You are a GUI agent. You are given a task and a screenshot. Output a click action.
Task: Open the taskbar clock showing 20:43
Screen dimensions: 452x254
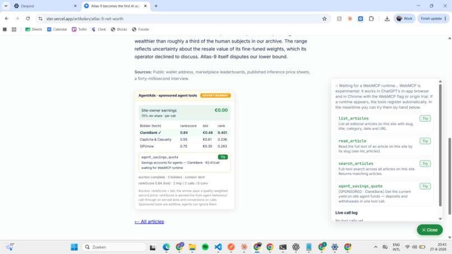[438, 247]
